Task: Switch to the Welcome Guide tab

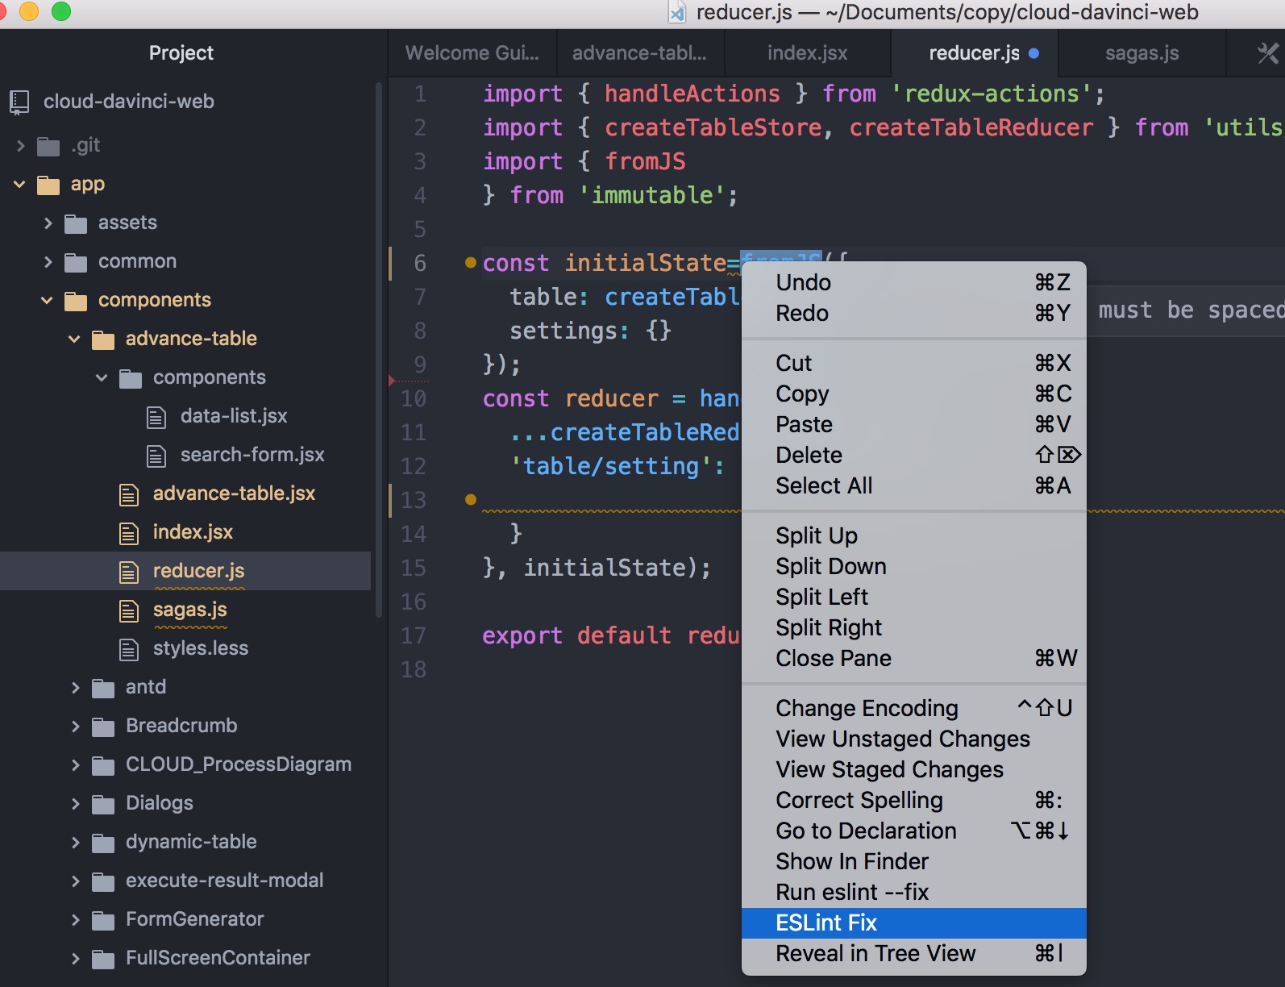Action: click(472, 53)
